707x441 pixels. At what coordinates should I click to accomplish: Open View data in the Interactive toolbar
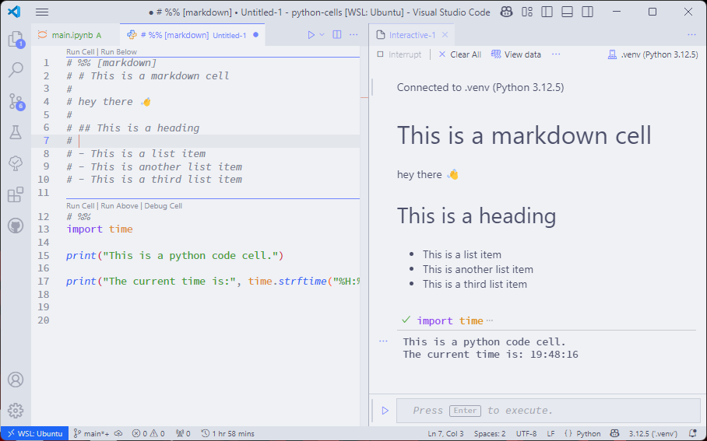[x=516, y=54]
